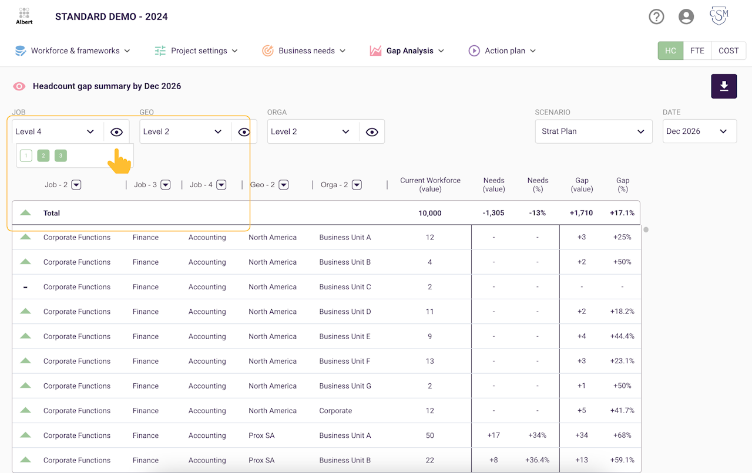Click the Job - 2 column filter icon
The image size is (752, 473).
pyautogui.click(x=76, y=185)
